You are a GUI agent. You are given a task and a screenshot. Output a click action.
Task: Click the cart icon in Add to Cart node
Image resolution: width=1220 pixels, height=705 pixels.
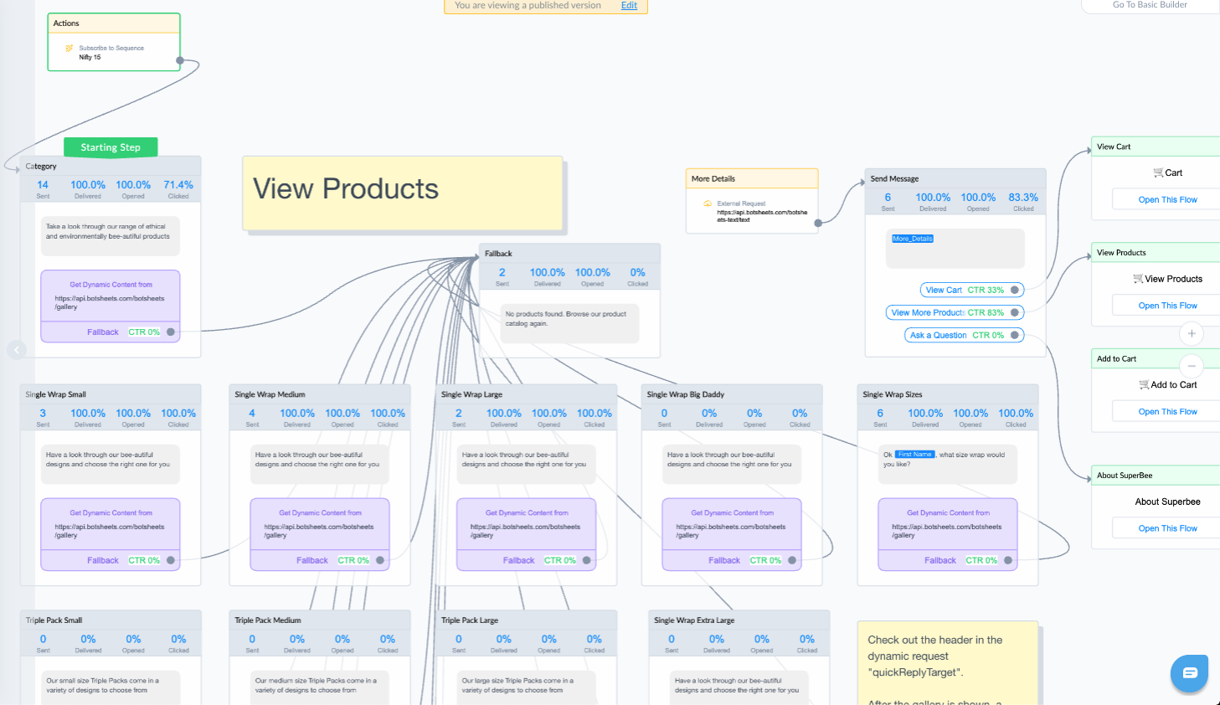point(1144,384)
